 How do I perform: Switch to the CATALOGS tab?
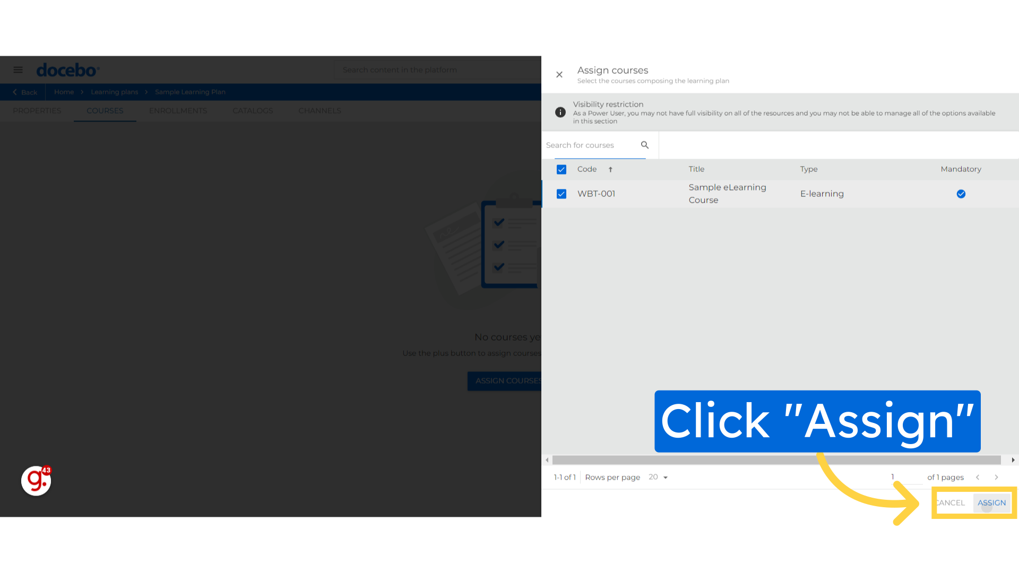(253, 110)
